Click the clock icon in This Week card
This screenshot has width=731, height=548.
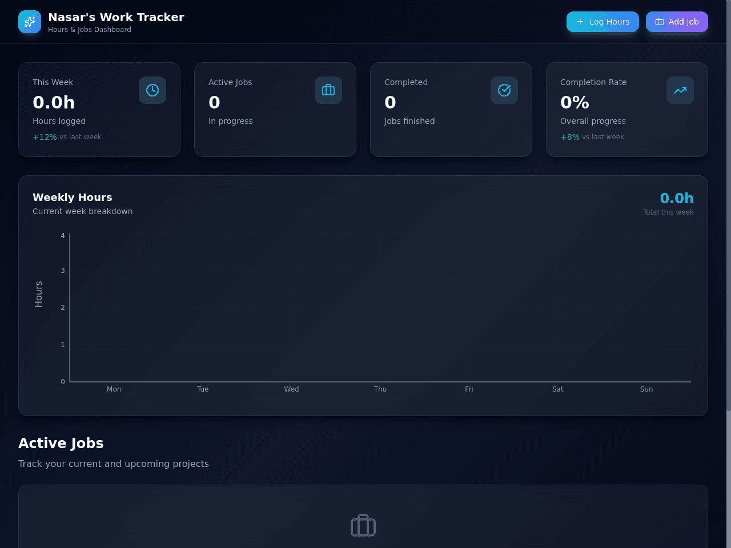pos(152,90)
